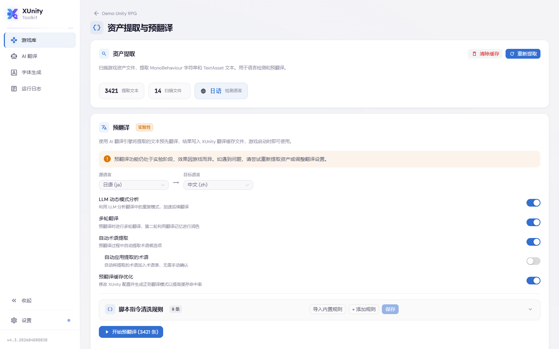559x349 pixels.
Task: Click the 自动术语提取 label
Action: coord(114,238)
